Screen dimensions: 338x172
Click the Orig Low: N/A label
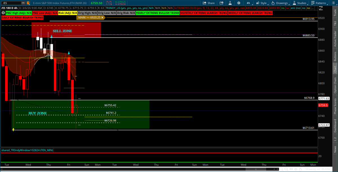(x=106, y=13)
